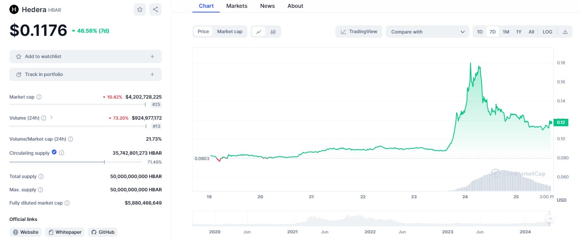The width and height of the screenshot is (580, 240).
Task: Switch to the News tab
Action: coord(267,6)
